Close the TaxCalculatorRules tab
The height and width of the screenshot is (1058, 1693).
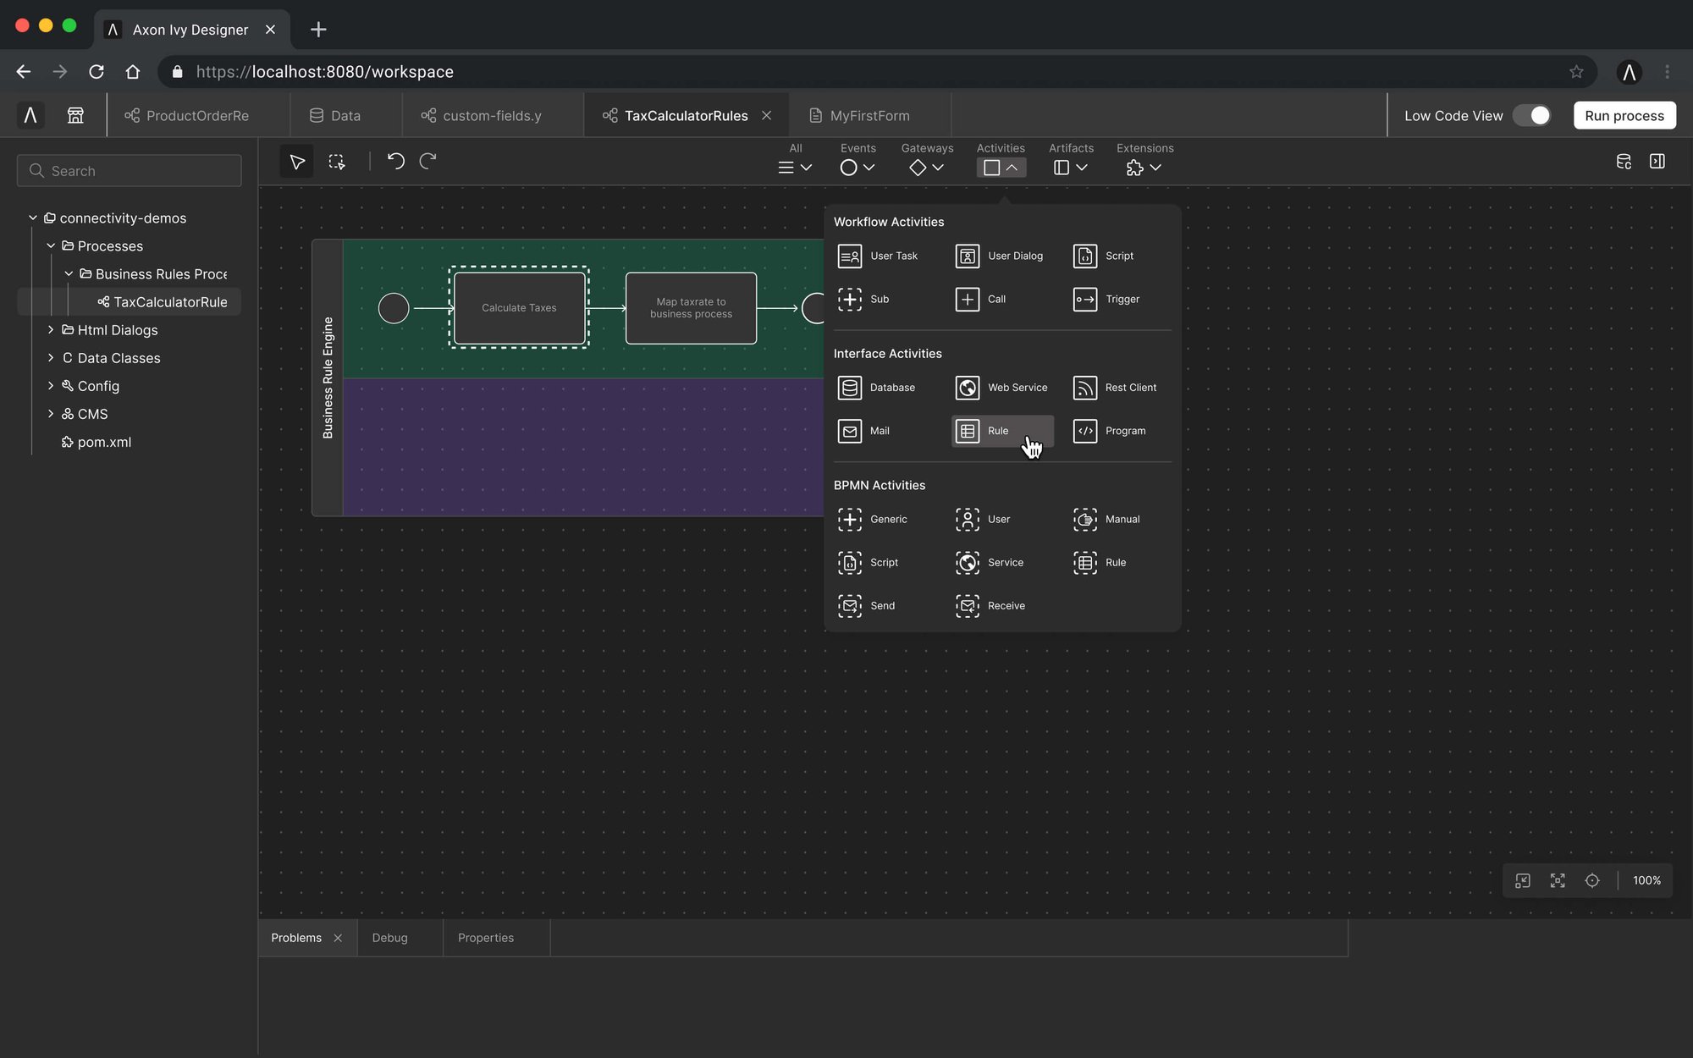tap(766, 115)
